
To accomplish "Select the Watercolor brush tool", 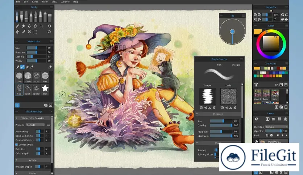I will click(x=17, y=16).
